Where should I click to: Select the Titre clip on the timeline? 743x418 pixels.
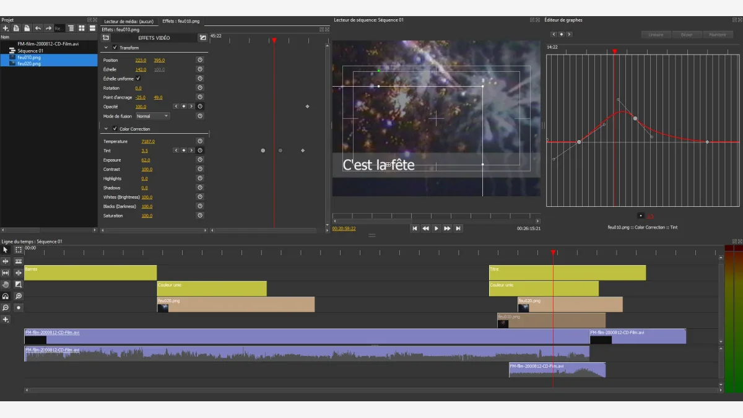(x=567, y=272)
